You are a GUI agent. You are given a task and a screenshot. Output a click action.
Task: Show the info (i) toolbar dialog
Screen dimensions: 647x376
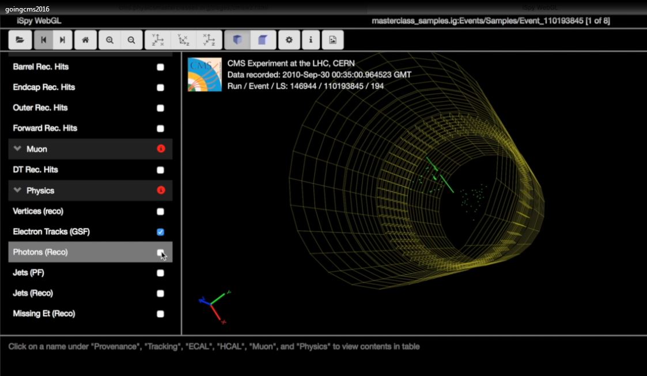pyautogui.click(x=311, y=40)
